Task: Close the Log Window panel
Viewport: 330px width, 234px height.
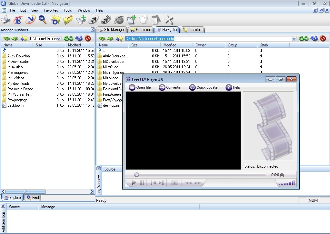Action: click(x=98, y=168)
